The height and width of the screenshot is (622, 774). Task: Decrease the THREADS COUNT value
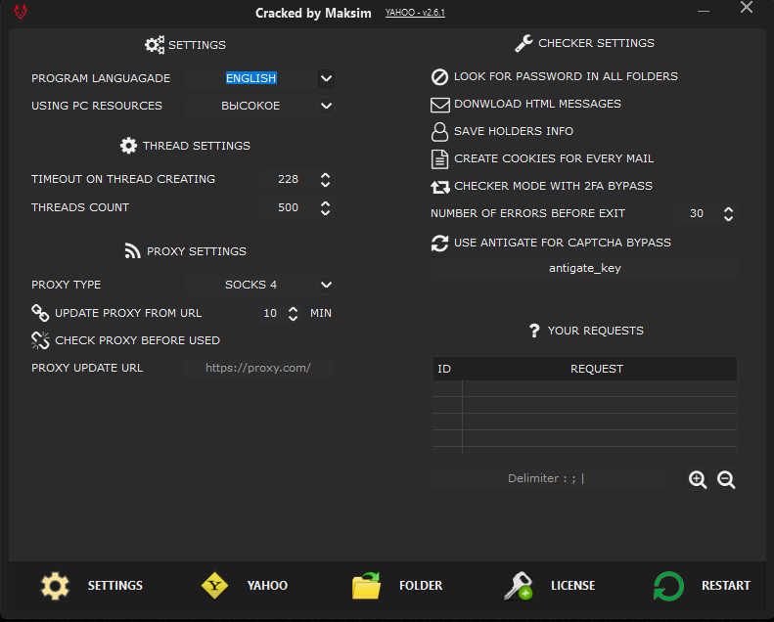tap(325, 212)
